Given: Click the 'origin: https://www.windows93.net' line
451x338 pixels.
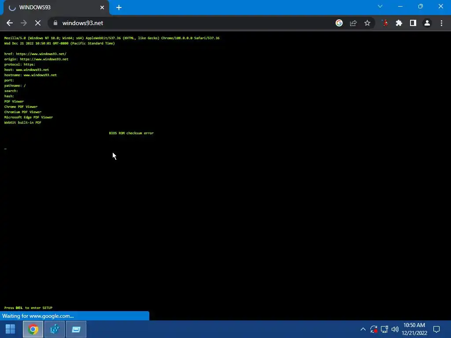Looking at the screenshot, I should [36, 59].
